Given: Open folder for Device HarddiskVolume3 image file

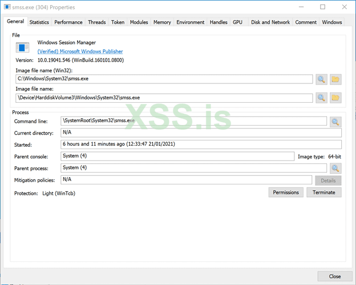Looking at the screenshot, I should point(335,98).
